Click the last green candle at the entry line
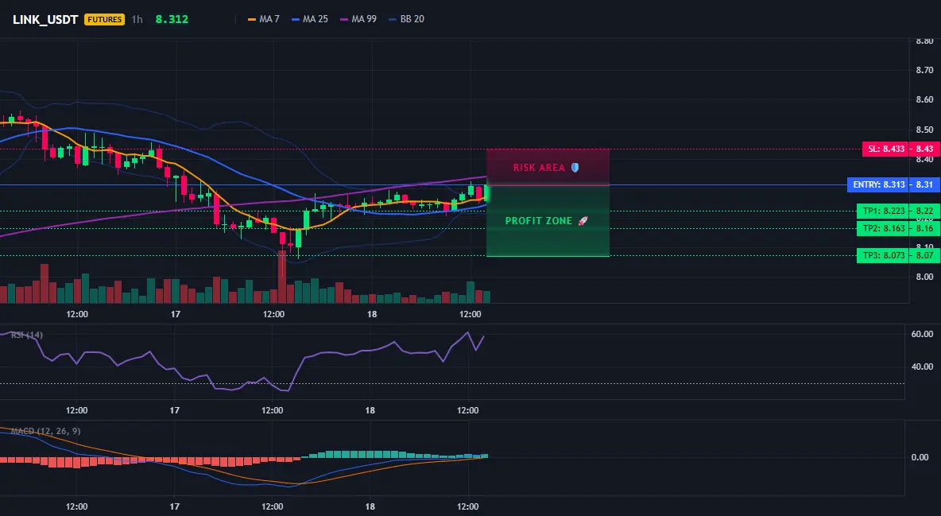The image size is (941, 516). point(486,193)
